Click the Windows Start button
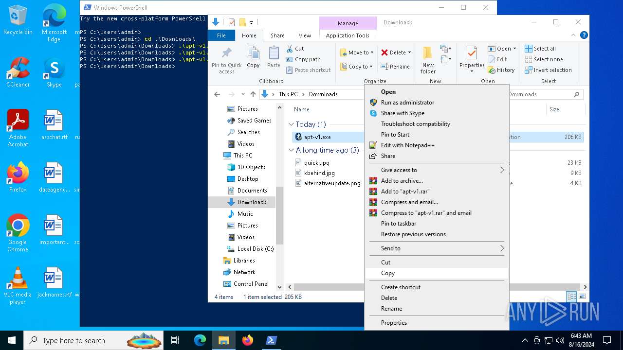This screenshot has height=350, width=623. click(12, 340)
